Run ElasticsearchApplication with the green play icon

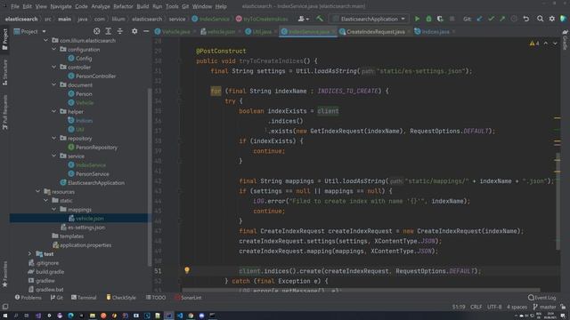417,19
